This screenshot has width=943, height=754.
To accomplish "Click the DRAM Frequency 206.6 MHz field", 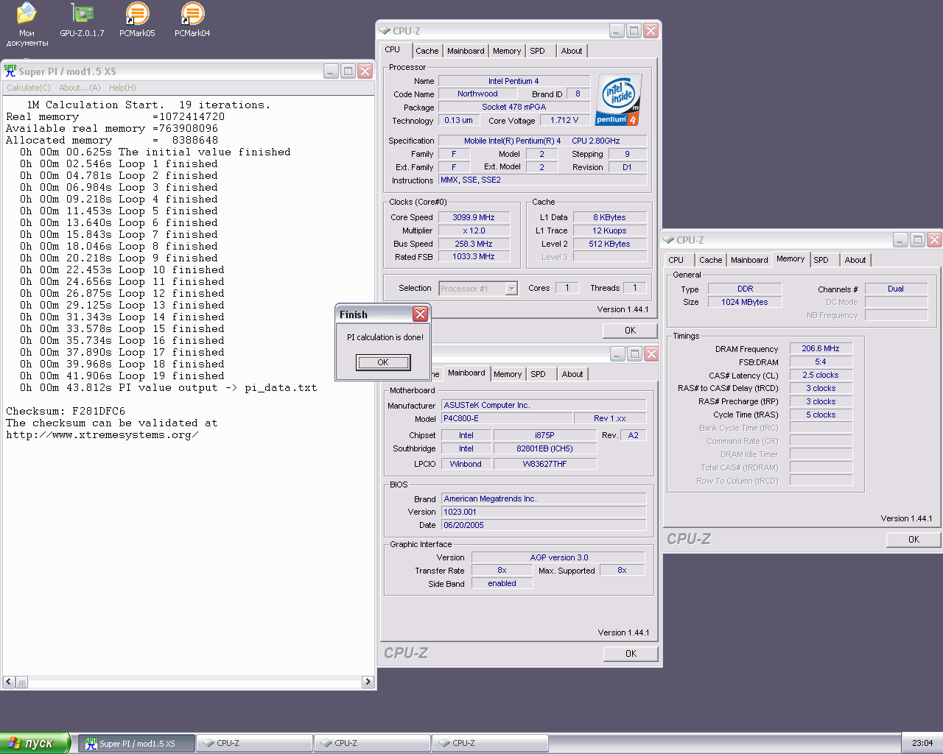I will [x=821, y=348].
